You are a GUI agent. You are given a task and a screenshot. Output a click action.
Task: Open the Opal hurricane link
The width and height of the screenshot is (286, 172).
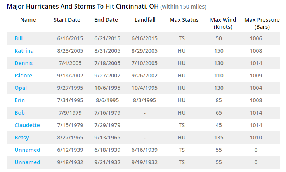(21, 88)
